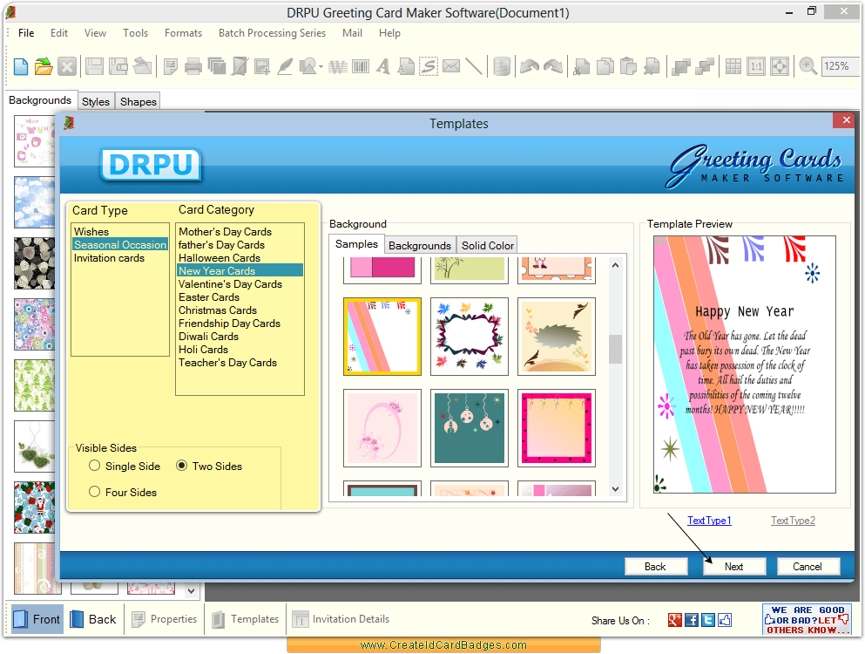Select the line drawing tool icon
This screenshot has height=654, width=865.
(473, 67)
